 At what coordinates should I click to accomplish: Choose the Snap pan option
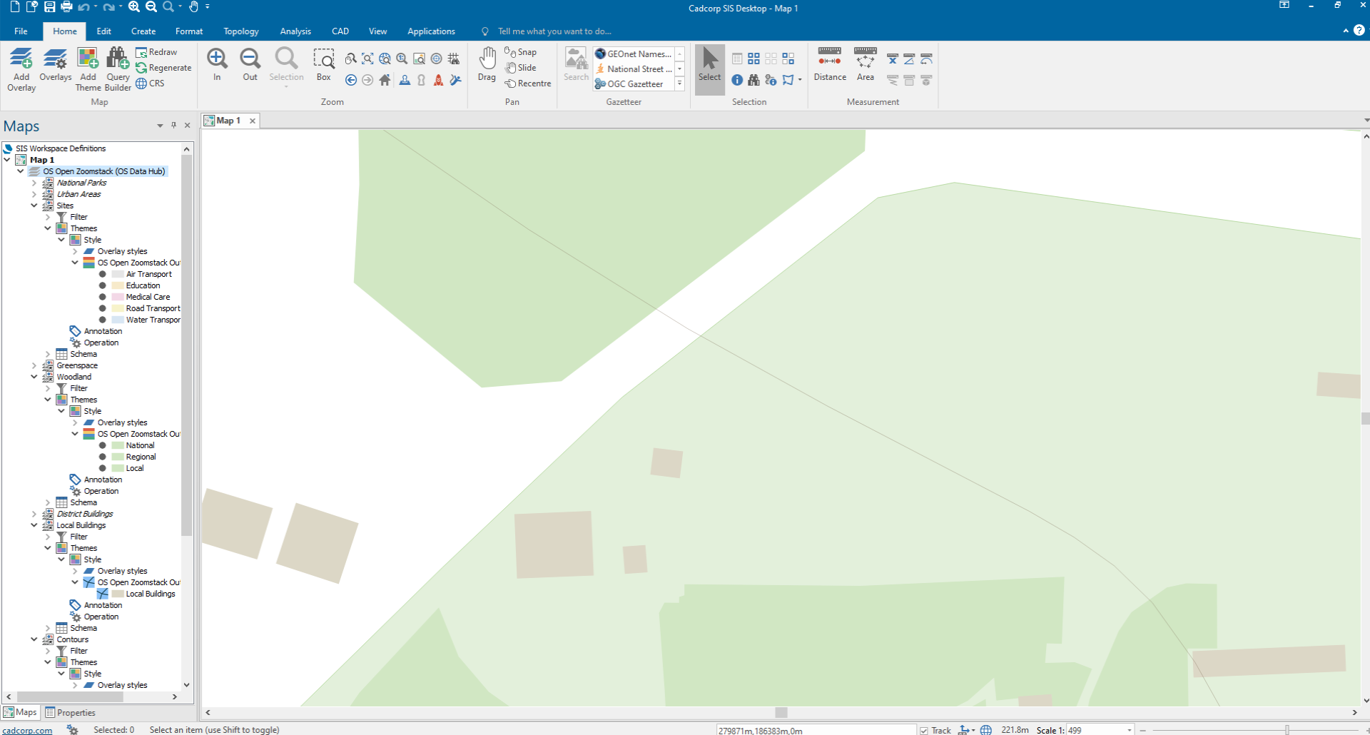520,52
